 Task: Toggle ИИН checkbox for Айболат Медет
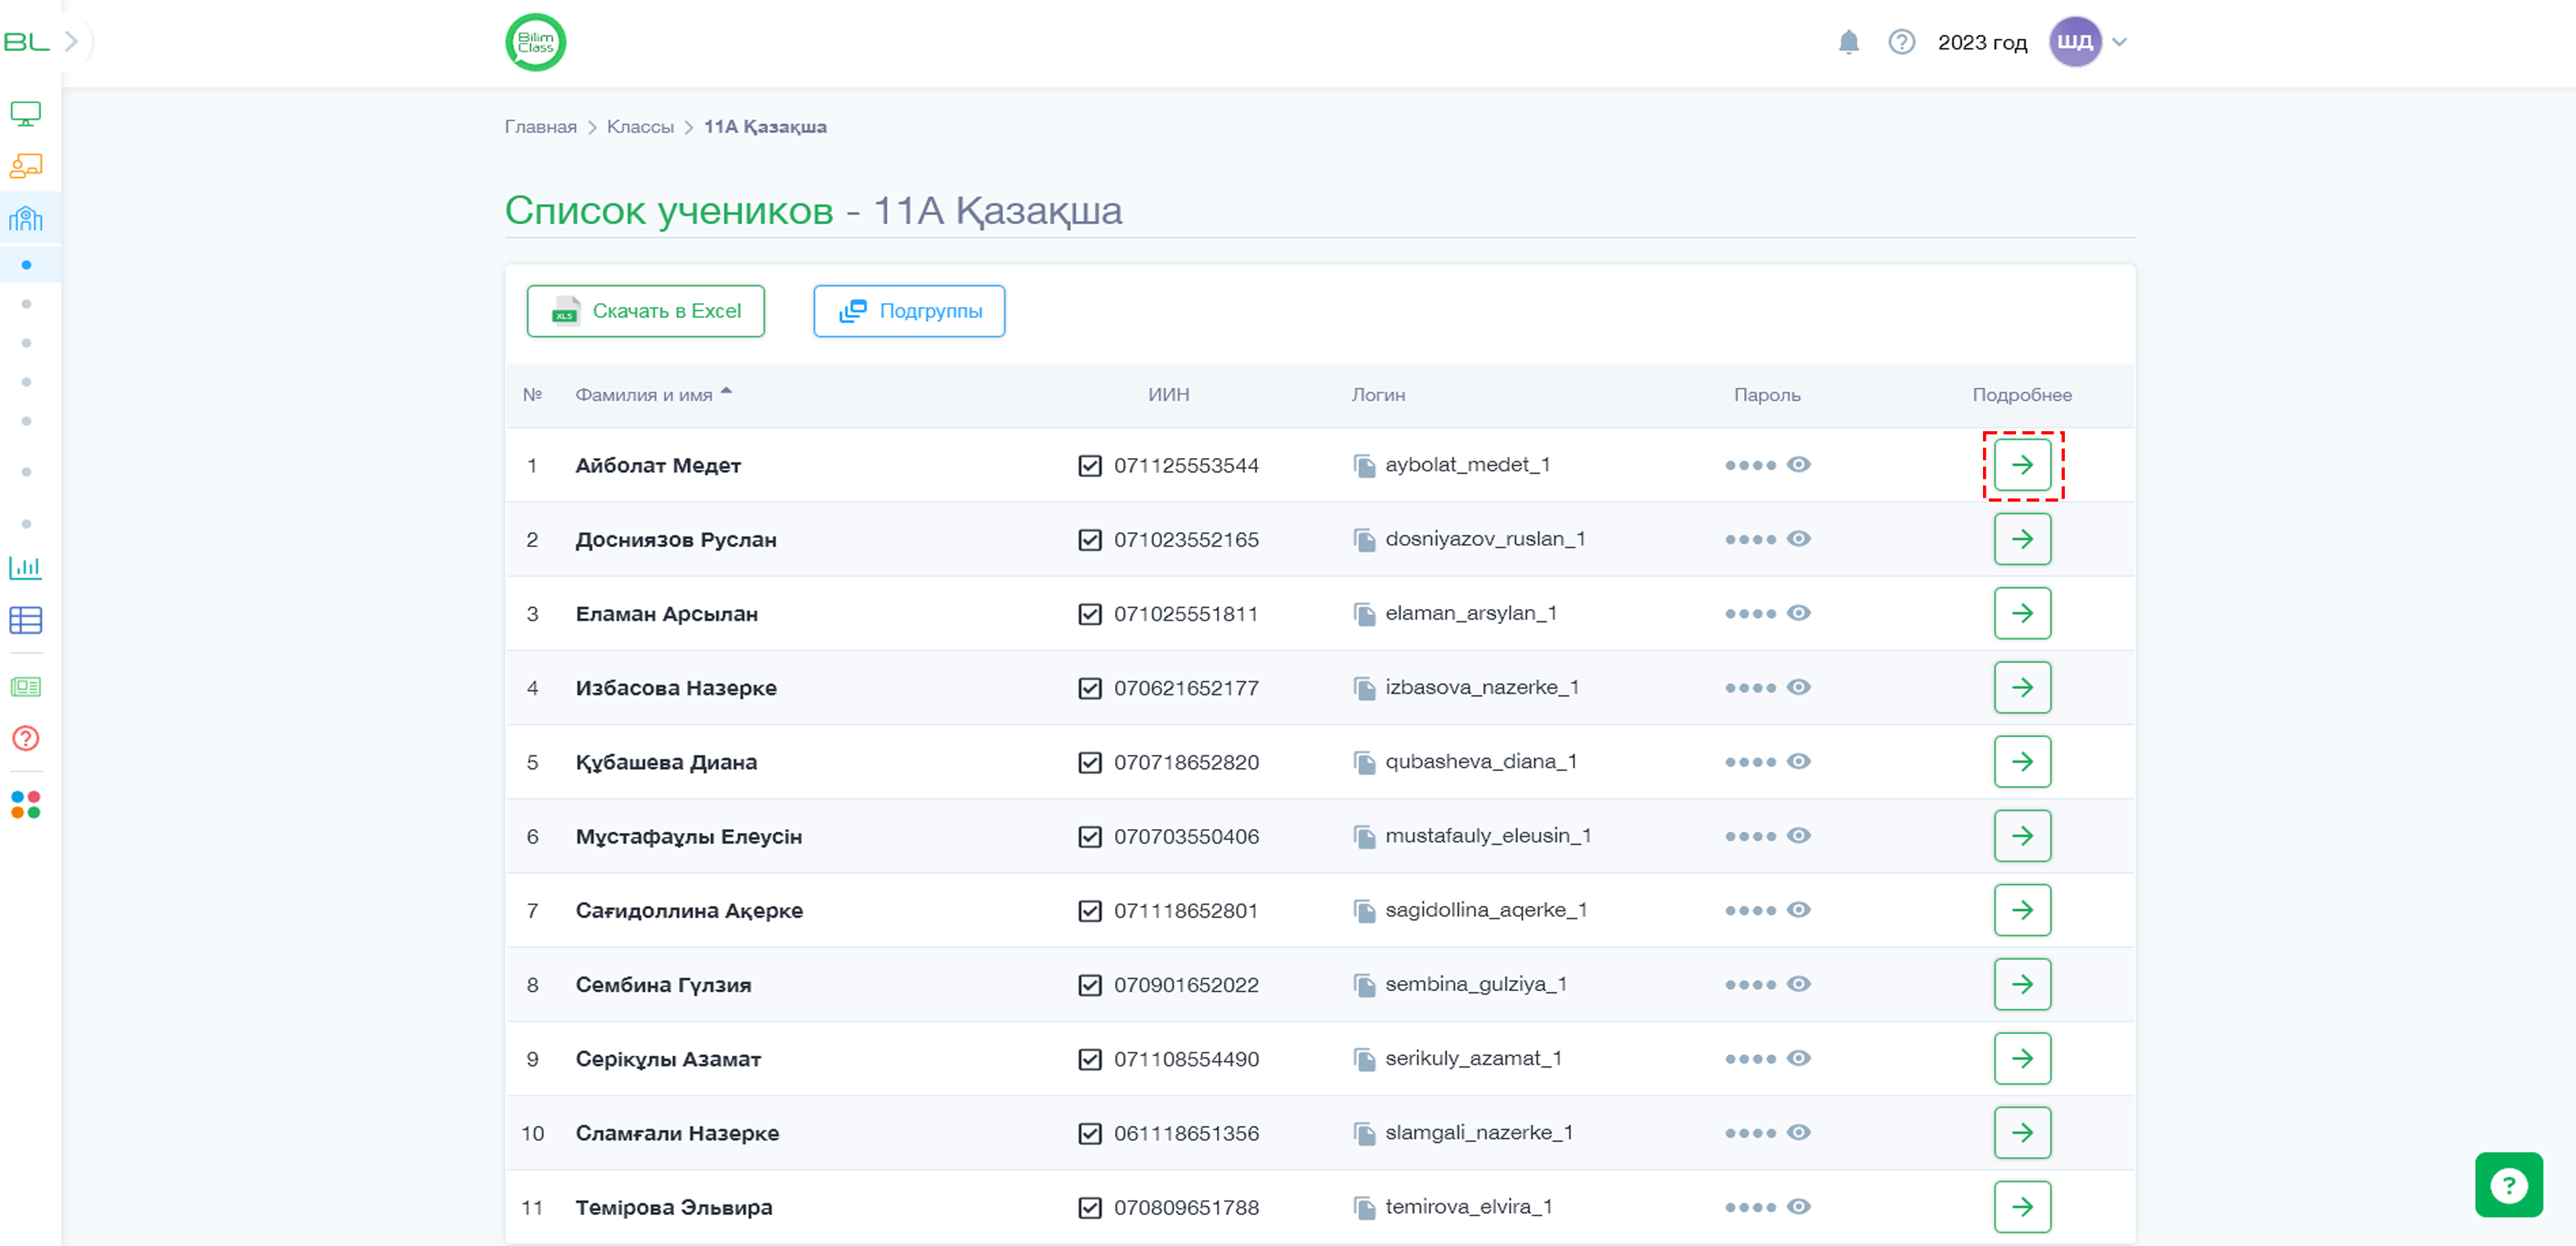coord(1089,466)
